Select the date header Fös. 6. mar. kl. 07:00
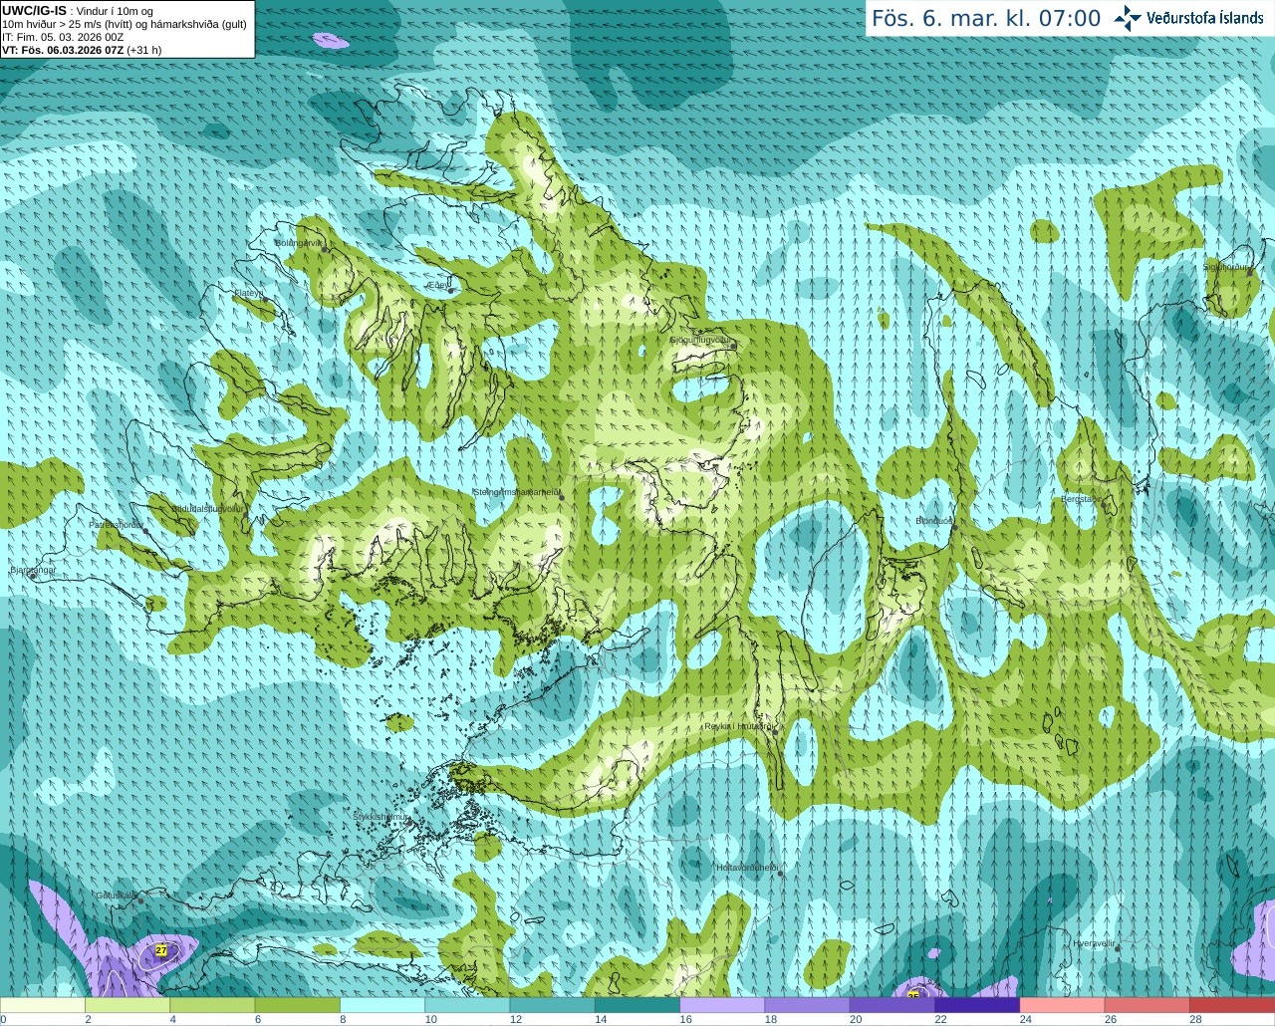The height and width of the screenshot is (1026, 1275). (x=986, y=18)
